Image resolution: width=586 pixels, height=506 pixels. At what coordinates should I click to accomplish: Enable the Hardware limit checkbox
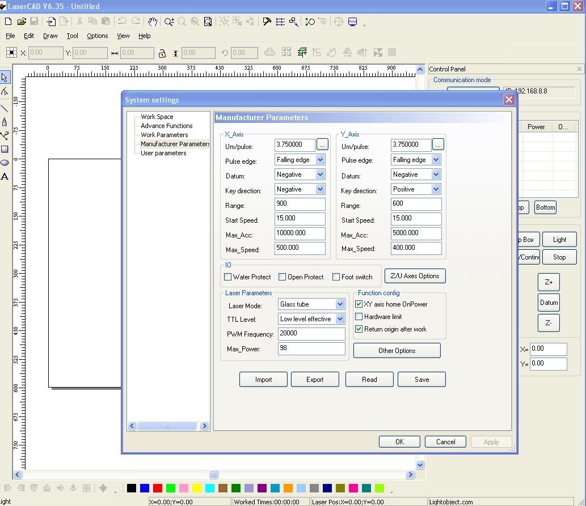pyautogui.click(x=359, y=317)
